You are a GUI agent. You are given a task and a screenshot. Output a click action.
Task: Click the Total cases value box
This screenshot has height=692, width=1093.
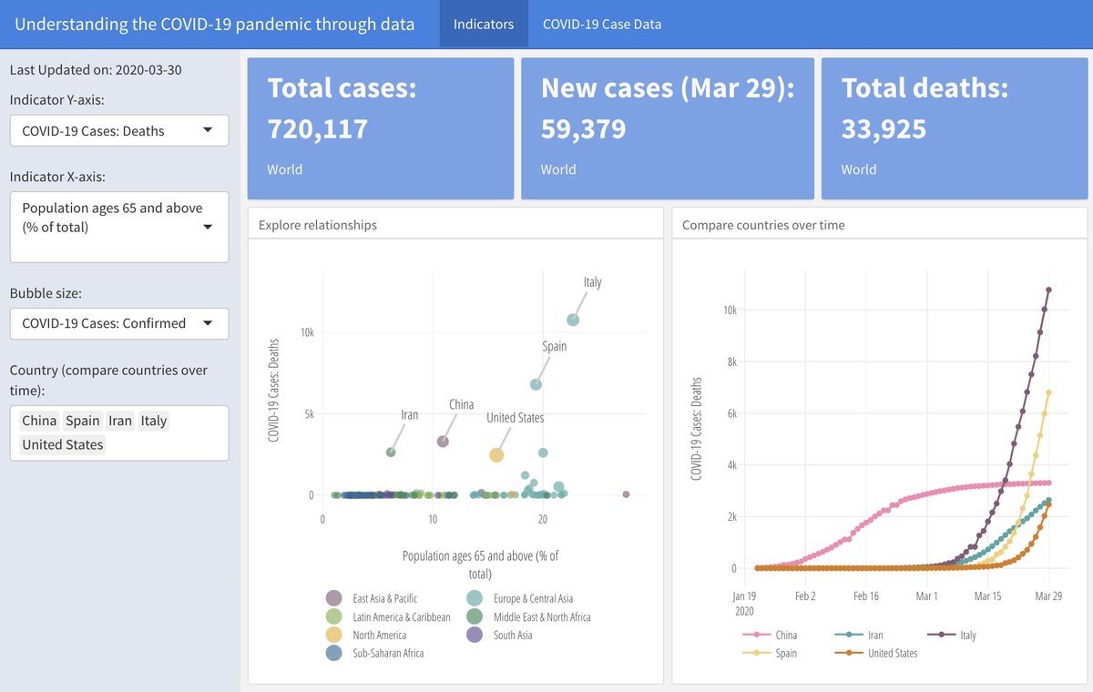tap(381, 128)
